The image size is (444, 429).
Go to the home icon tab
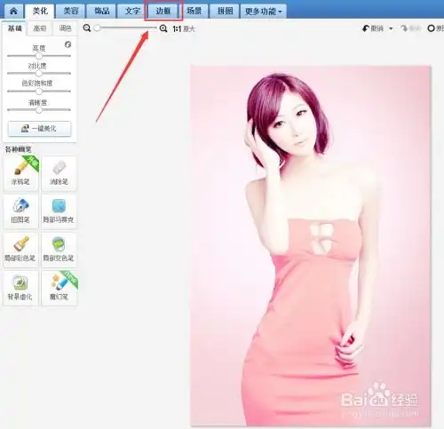click(x=13, y=12)
